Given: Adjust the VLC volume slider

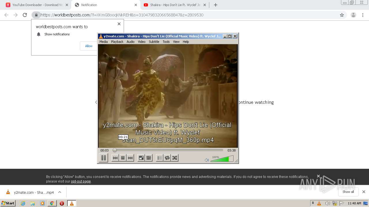Looking at the screenshot, I should [x=222, y=159].
